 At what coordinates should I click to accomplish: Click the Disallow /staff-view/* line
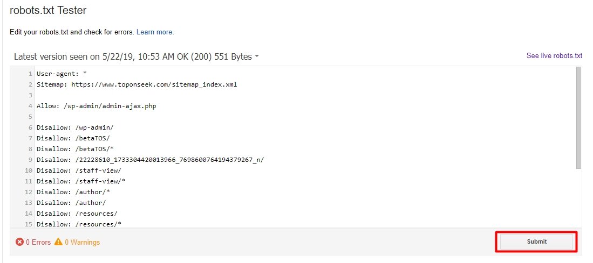[81, 181]
